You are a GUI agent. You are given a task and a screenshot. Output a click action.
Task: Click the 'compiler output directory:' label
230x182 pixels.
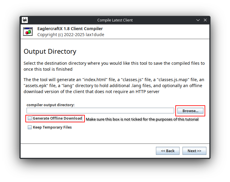point(50,105)
